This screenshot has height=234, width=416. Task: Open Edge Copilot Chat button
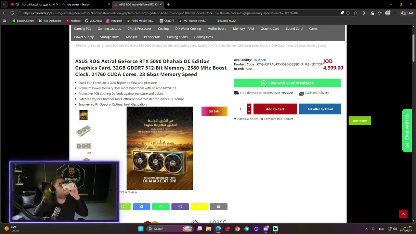[407, 13]
